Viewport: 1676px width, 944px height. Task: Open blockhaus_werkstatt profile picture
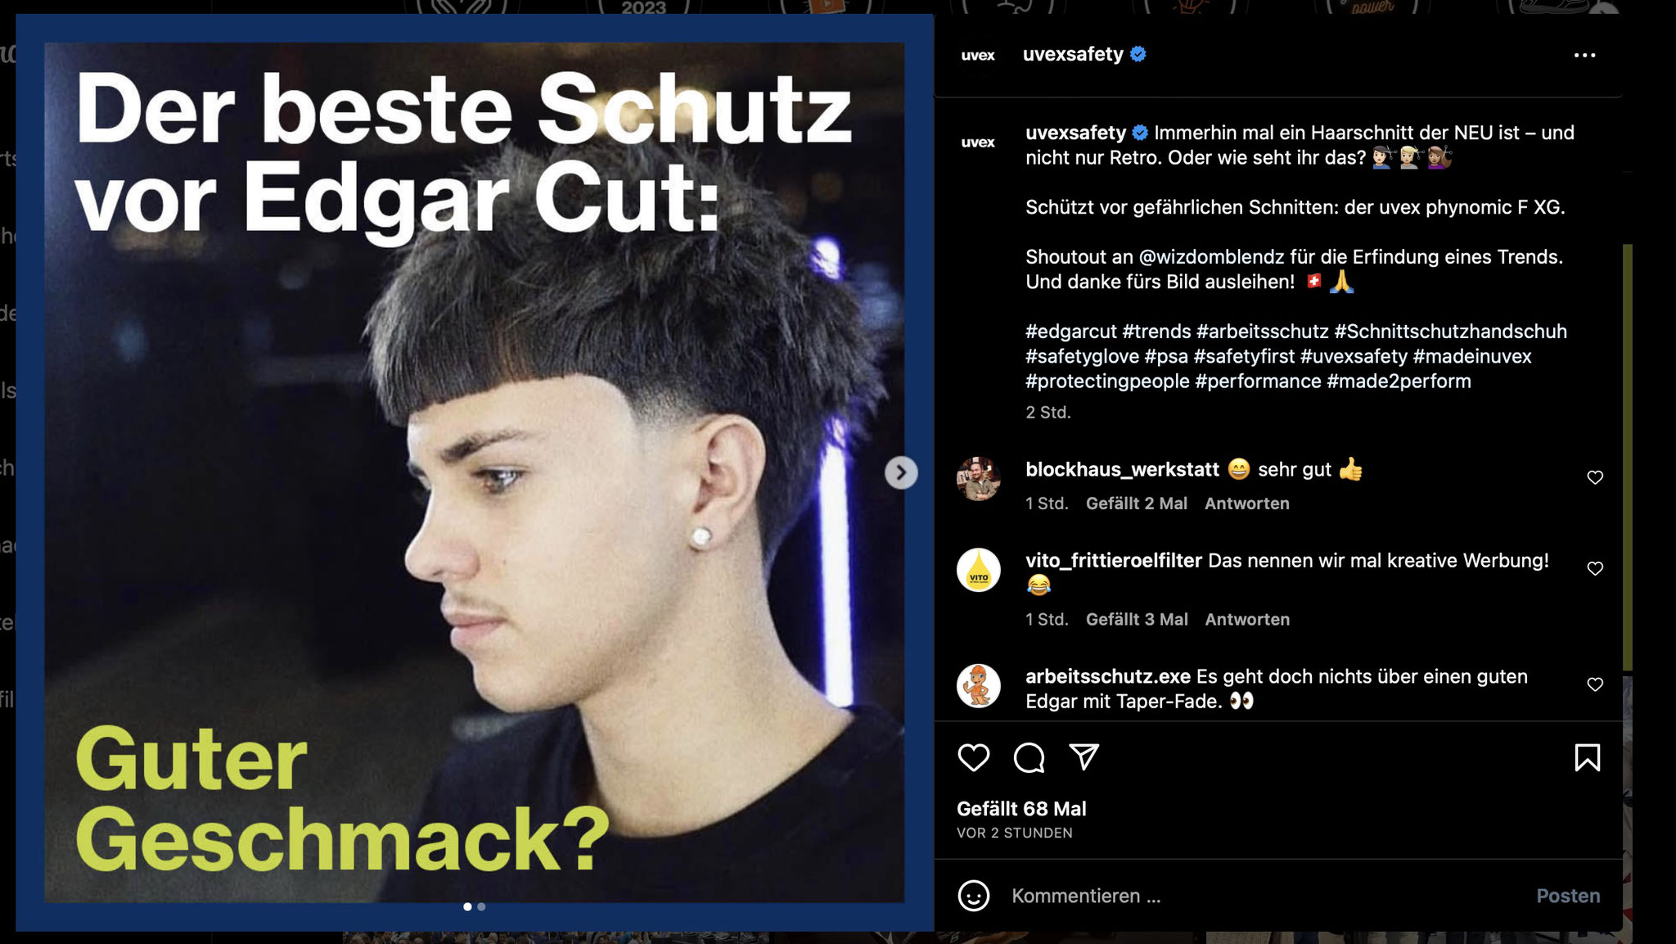click(x=979, y=479)
